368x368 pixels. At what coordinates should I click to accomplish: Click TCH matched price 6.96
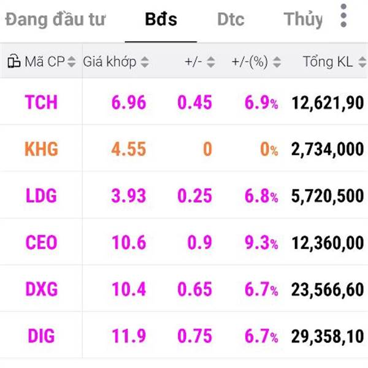[129, 102]
